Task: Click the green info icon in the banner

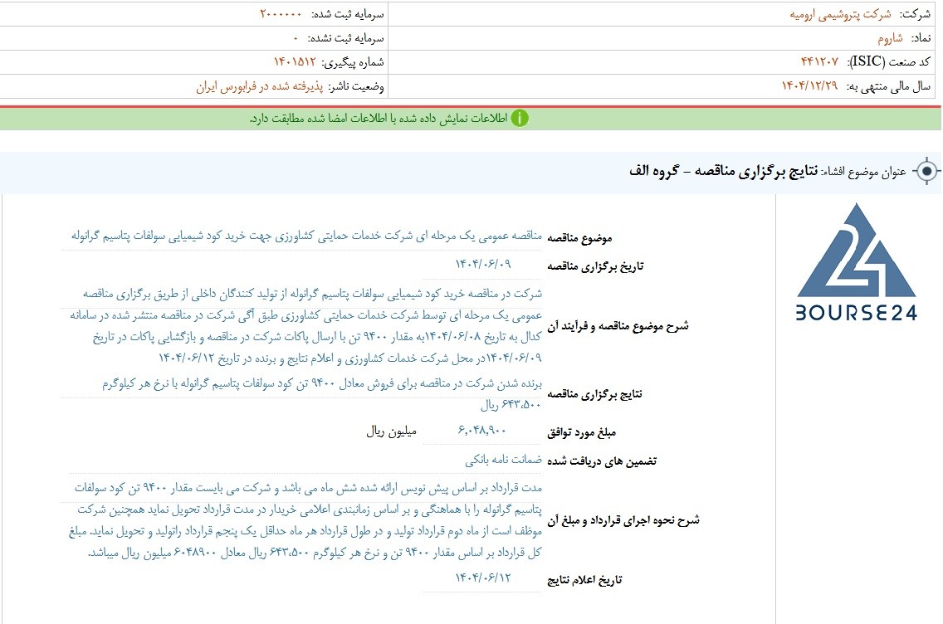Action: 520,119
